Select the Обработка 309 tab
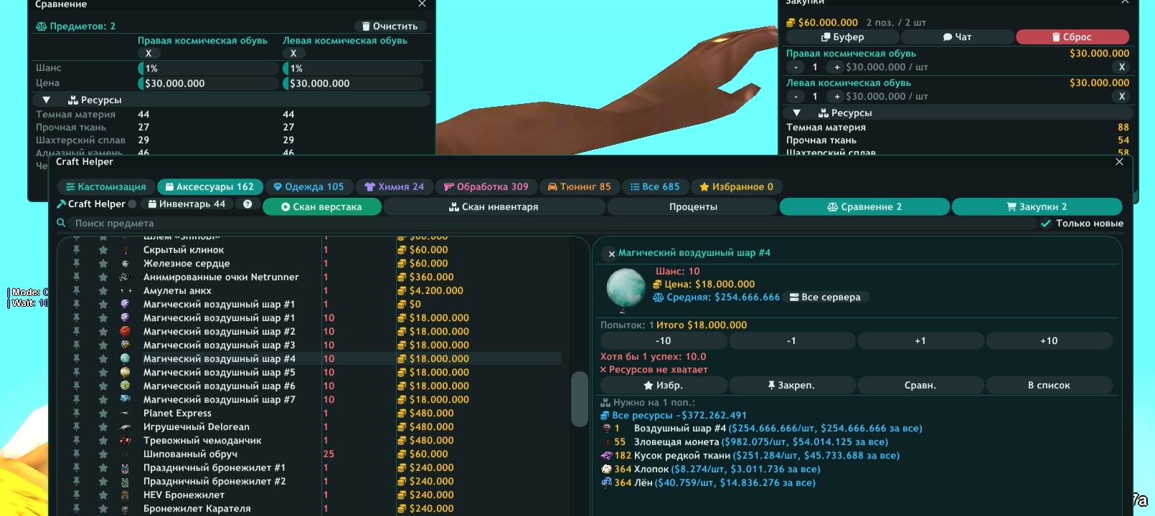Image resolution: width=1155 pixels, height=516 pixels. coord(486,187)
